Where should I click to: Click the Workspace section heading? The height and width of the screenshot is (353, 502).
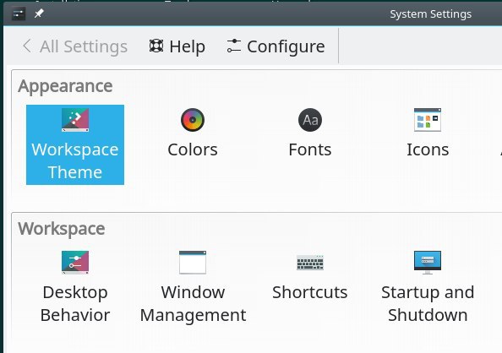62,229
